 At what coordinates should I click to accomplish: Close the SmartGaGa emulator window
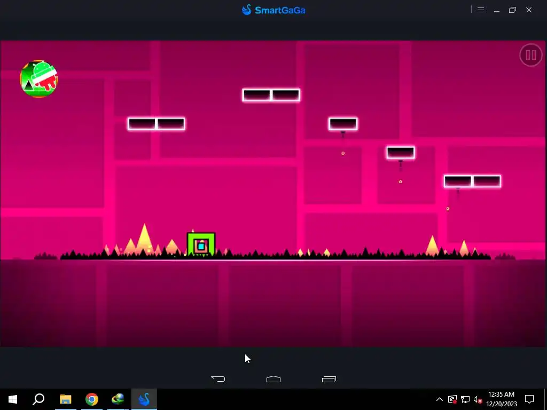pos(529,10)
